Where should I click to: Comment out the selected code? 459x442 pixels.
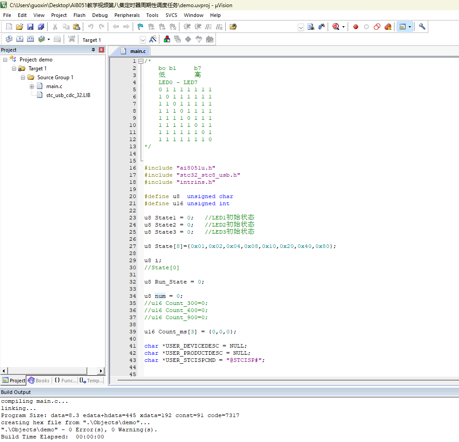click(x=208, y=27)
